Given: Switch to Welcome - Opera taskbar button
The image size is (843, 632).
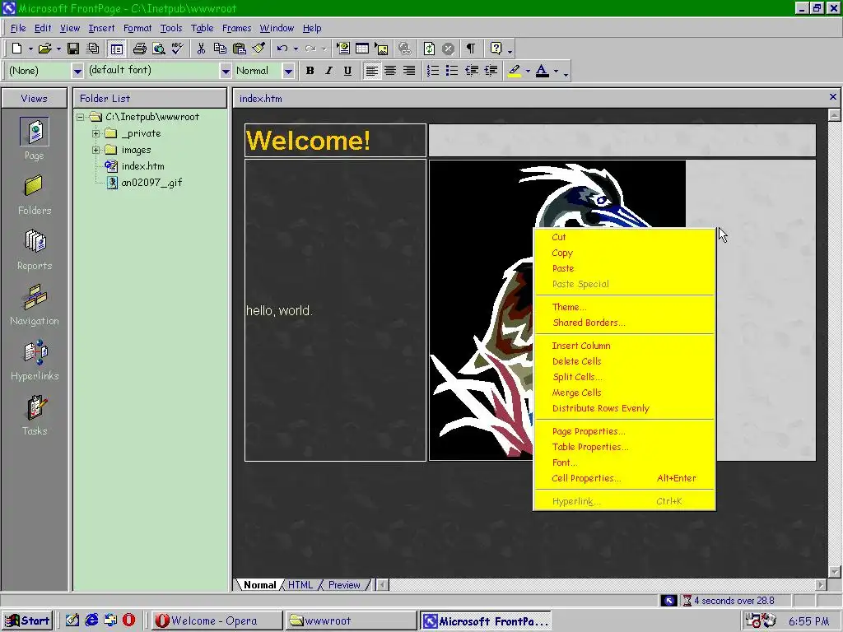Looking at the screenshot, I should (x=217, y=620).
